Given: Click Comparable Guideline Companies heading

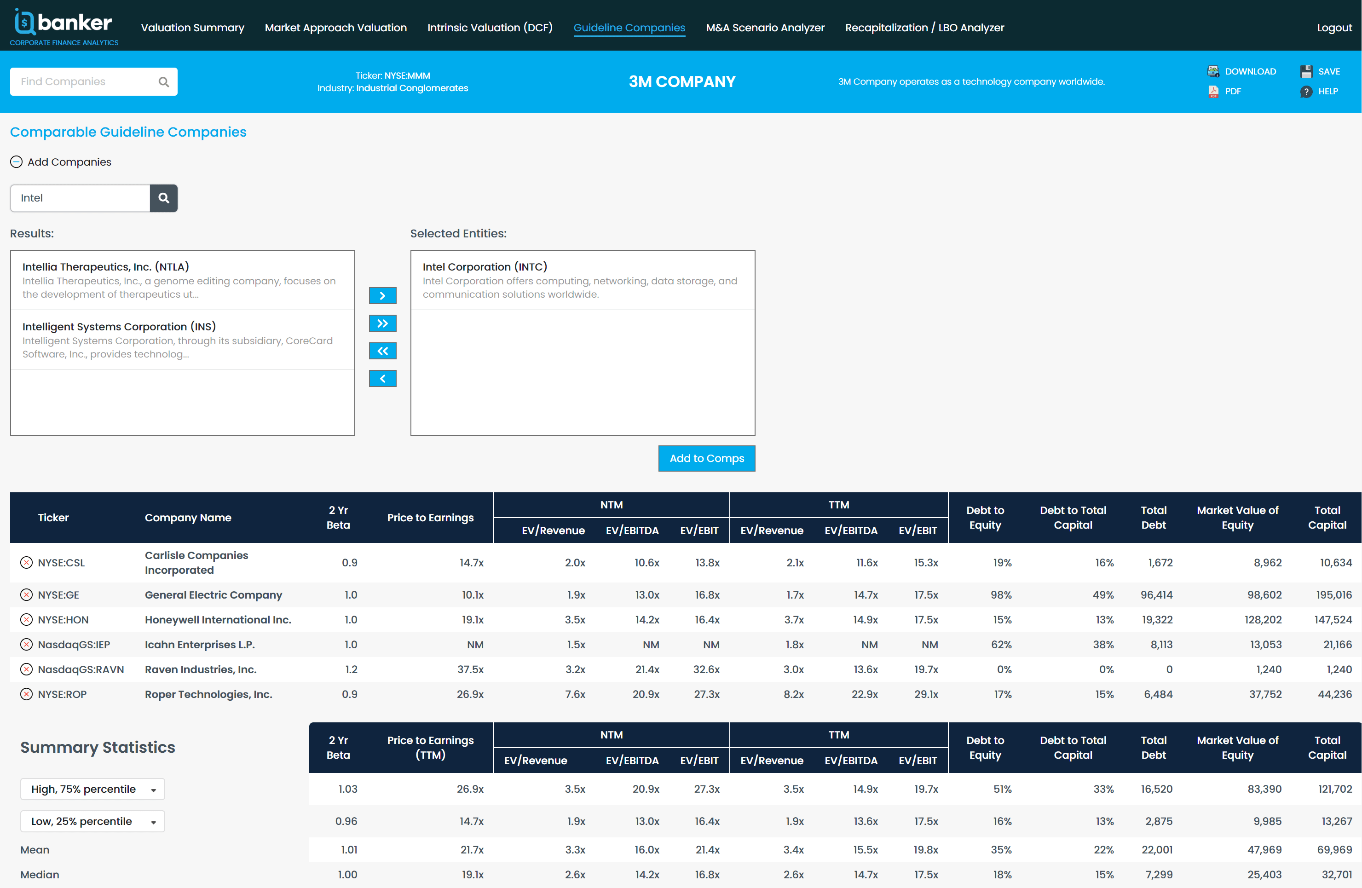Looking at the screenshot, I should (x=128, y=132).
